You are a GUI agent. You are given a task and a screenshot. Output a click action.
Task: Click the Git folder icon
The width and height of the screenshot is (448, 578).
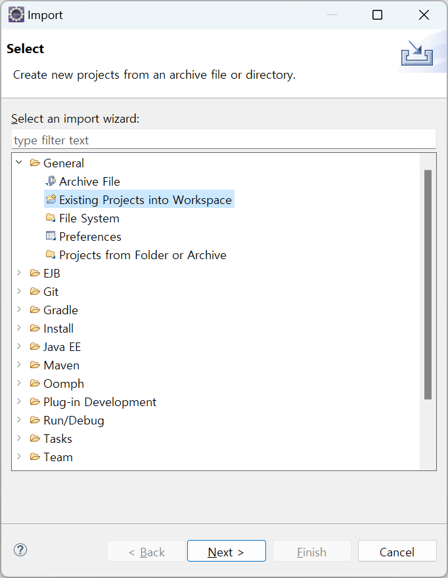click(35, 291)
